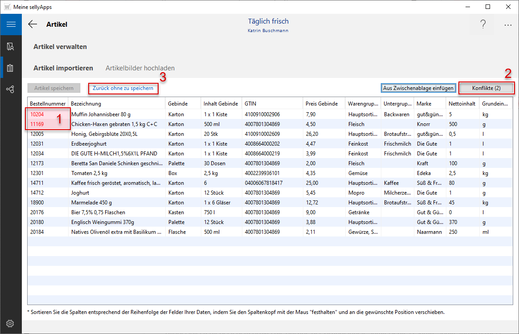This screenshot has height=334, width=519.
Task: Select the Tomaten 2,5 kg cell
Action: (x=89, y=173)
